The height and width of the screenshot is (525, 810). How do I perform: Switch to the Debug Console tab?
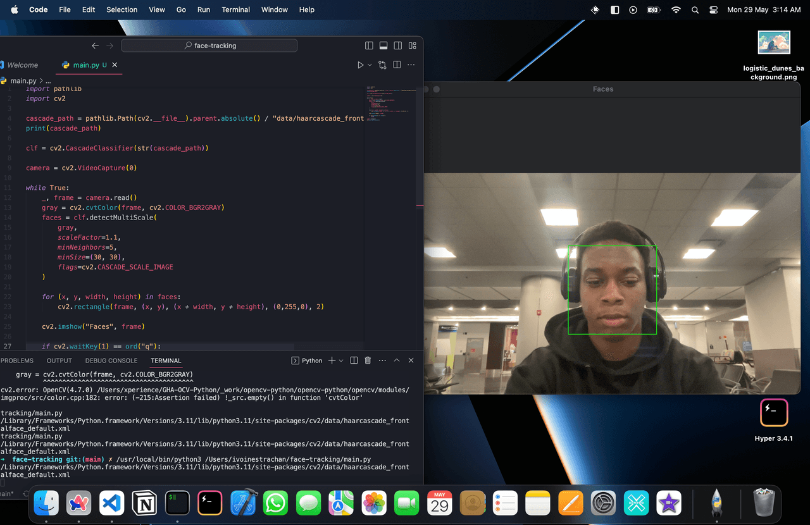[111, 361]
